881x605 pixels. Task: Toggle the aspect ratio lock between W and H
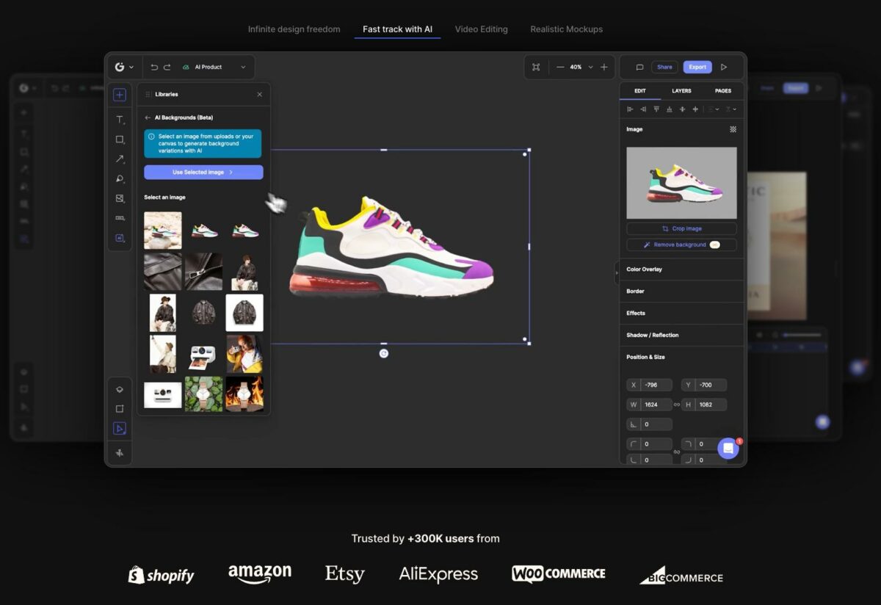[677, 404]
